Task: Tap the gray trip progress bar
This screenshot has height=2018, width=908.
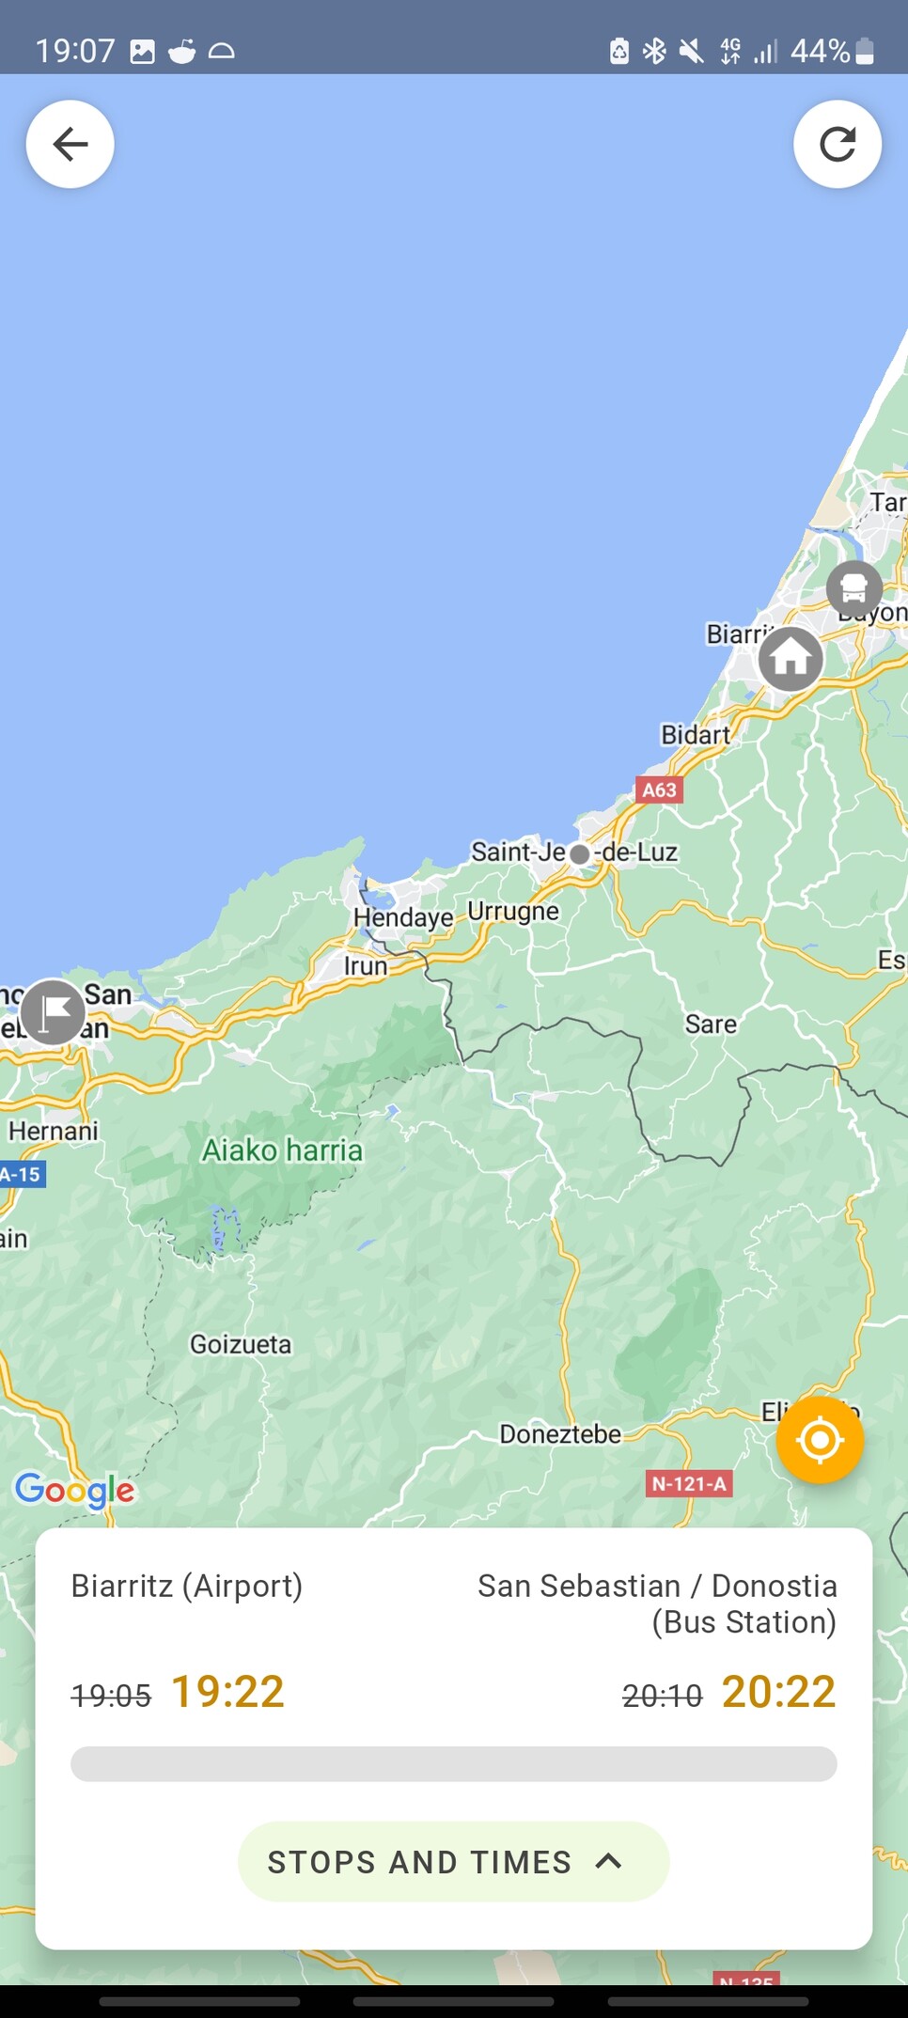Action: tap(454, 1764)
